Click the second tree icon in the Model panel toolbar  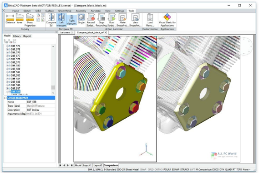point(10,41)
